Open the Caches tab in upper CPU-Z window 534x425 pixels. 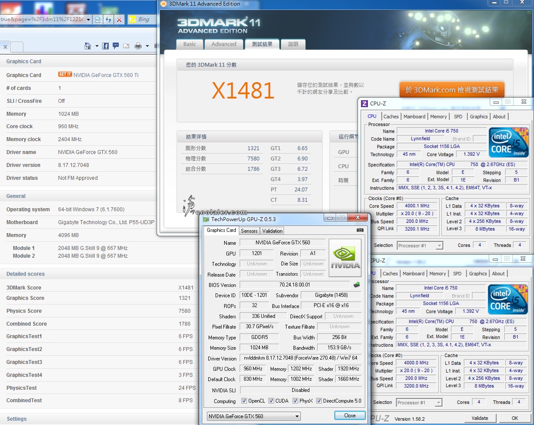391,117
